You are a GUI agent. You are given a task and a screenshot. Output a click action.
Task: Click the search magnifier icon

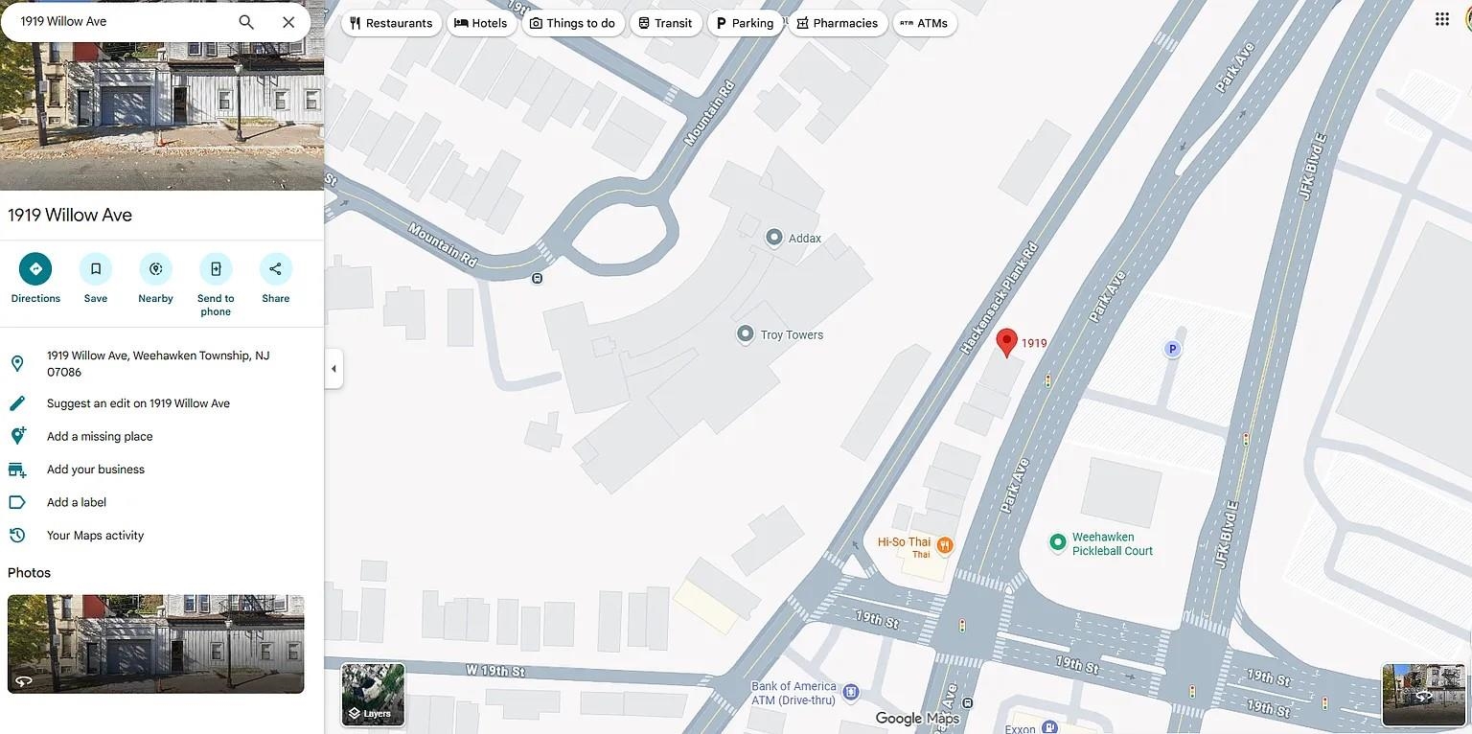pos(246,22)
